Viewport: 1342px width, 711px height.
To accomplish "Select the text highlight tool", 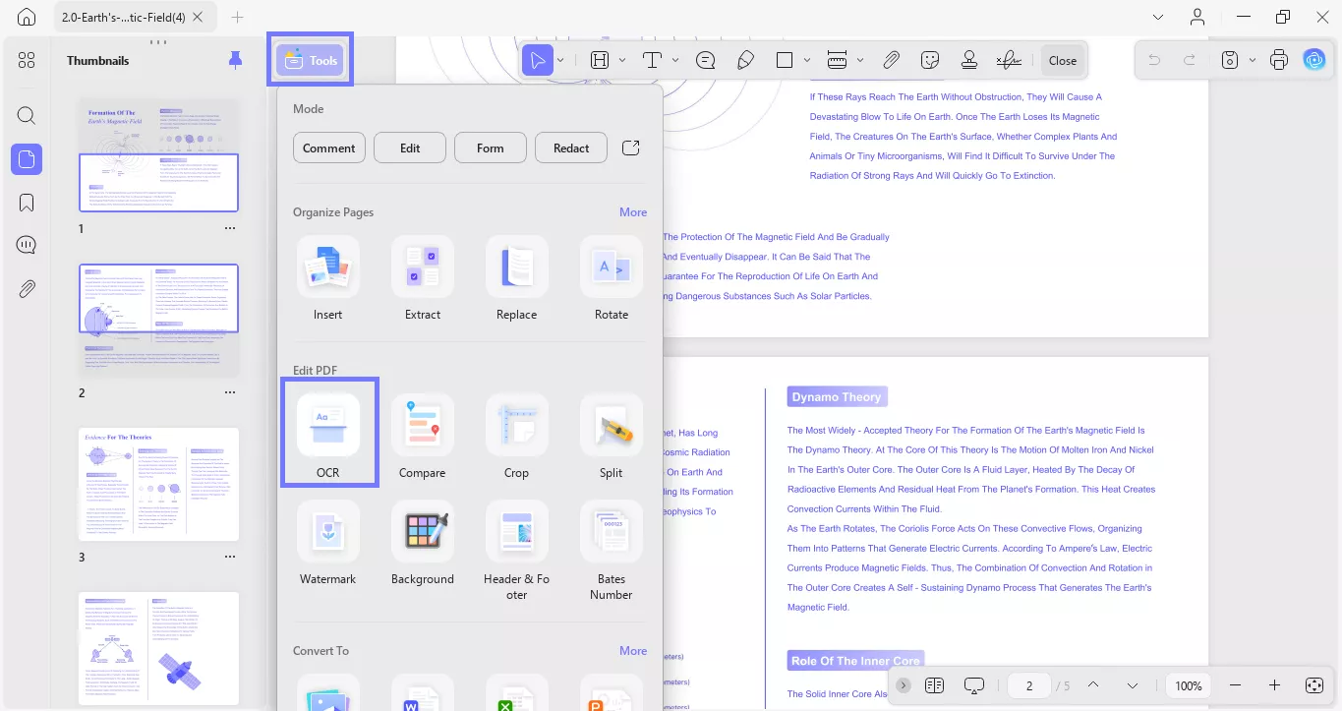I will (x=600, y=60).
